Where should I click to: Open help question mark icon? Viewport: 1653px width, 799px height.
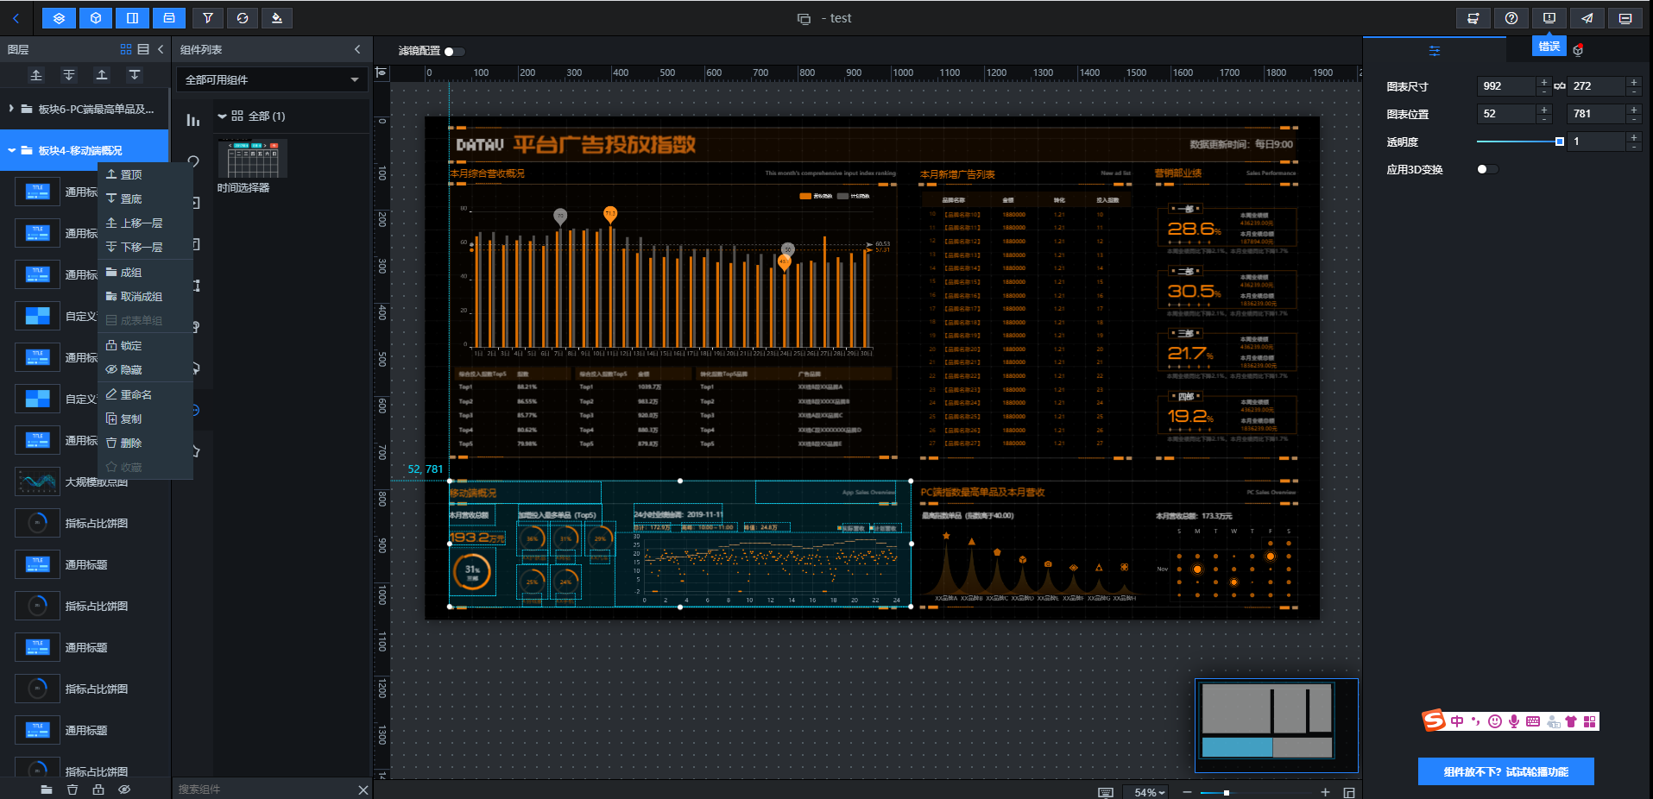(1511, 18)
